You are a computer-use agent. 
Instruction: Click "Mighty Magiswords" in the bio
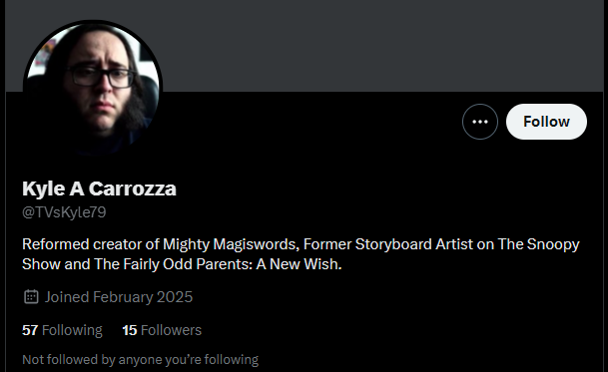pos(230,244)
